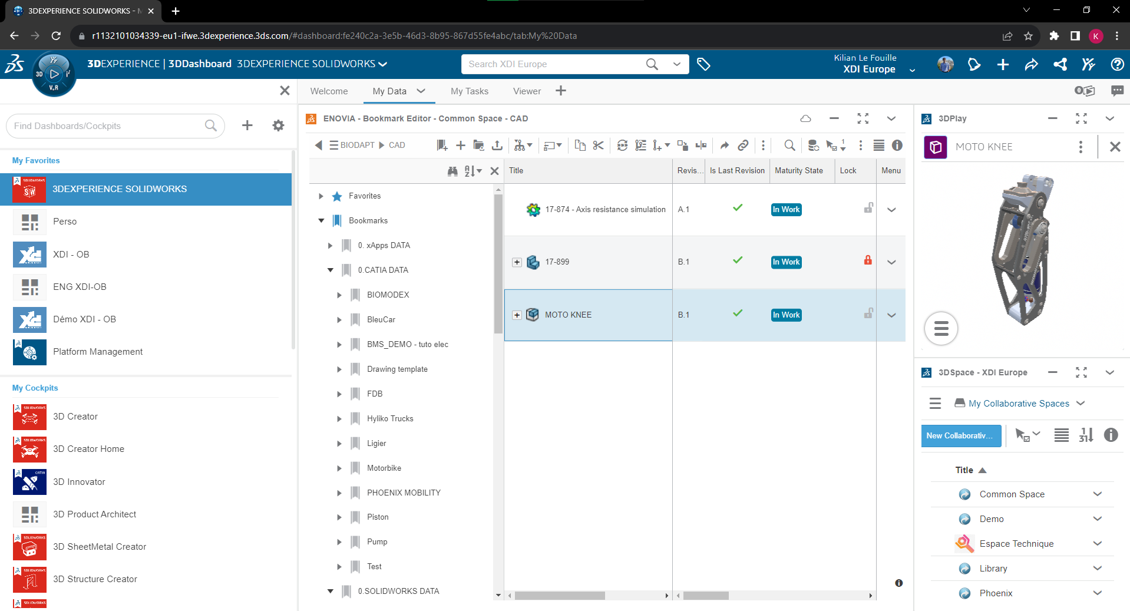This screenshot has height=611, width=1130.
Task: Open 3DSpace information icon
Action: [x=1111, y=435]
